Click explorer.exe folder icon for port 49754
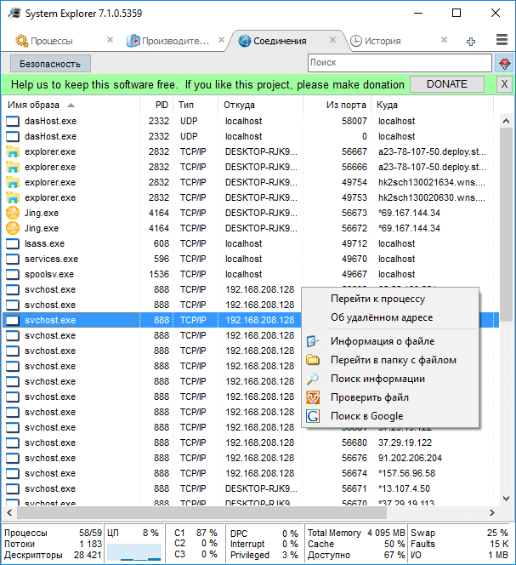 (13, 182)
